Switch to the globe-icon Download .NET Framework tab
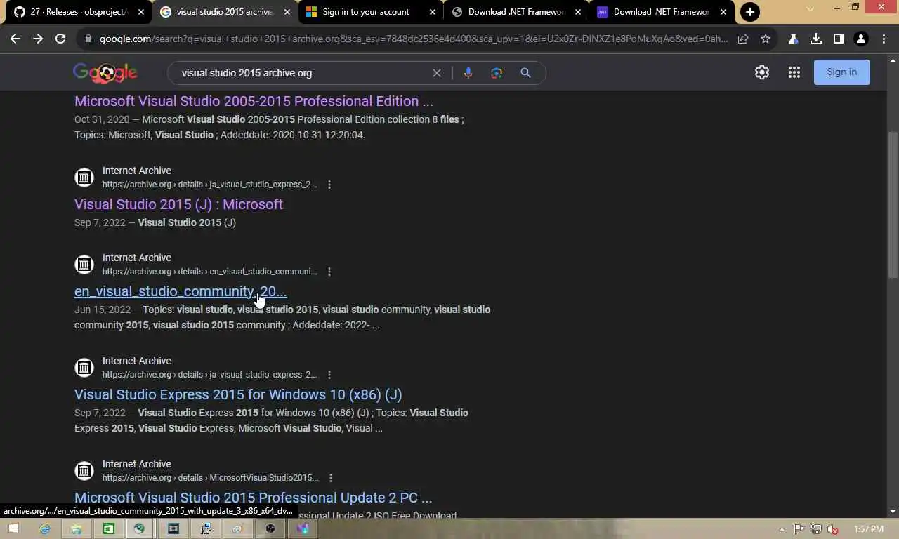Viewport: 899px width, 539px height. coord(516,12)
